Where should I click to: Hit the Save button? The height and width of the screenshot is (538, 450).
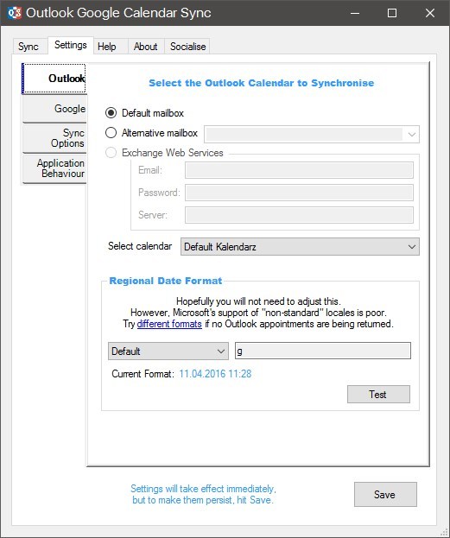click(x=385, y=495)
